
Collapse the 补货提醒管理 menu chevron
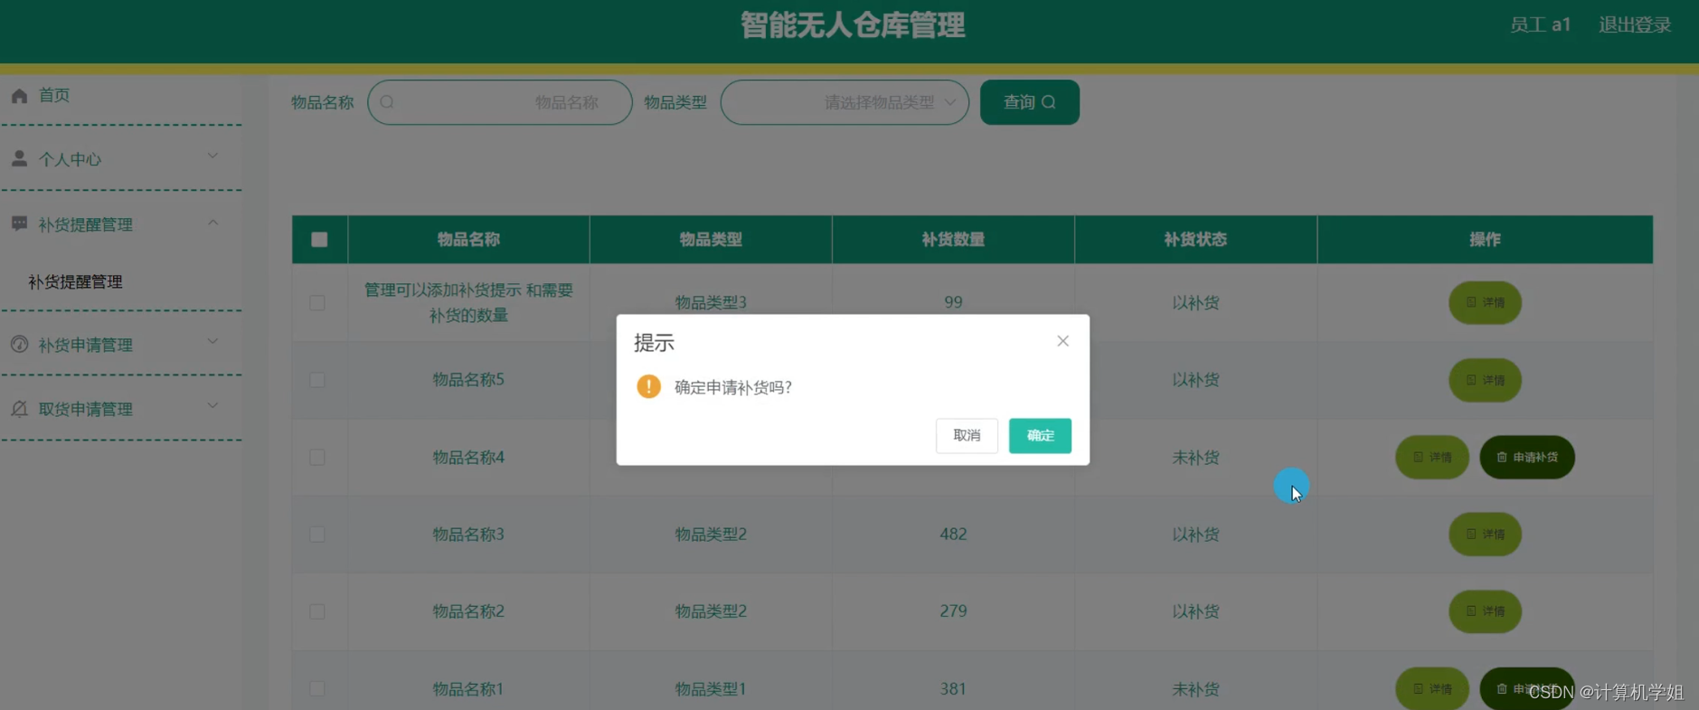tap(212, 222)
